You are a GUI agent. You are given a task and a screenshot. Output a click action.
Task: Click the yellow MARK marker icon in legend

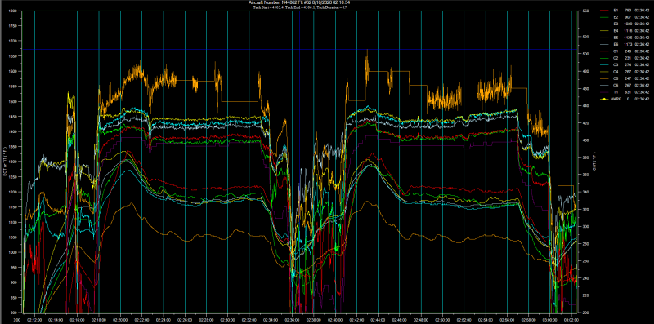point(605,99)
